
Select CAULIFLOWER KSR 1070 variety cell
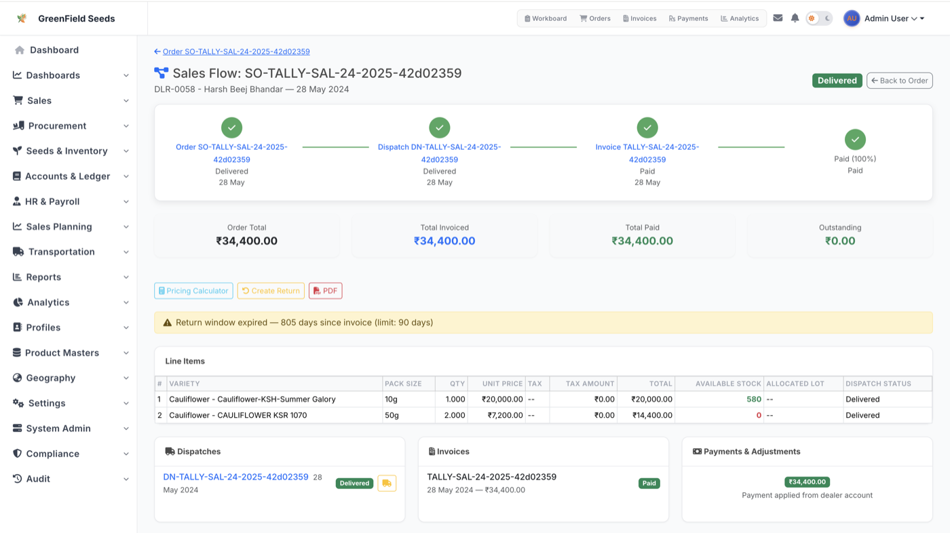[274, 415]
